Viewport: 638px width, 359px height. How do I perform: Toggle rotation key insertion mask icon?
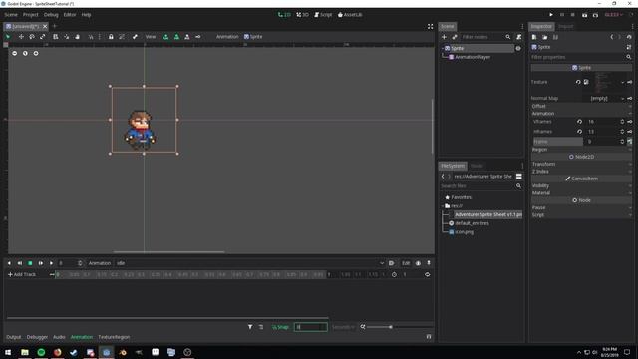[x=176, y=37]
